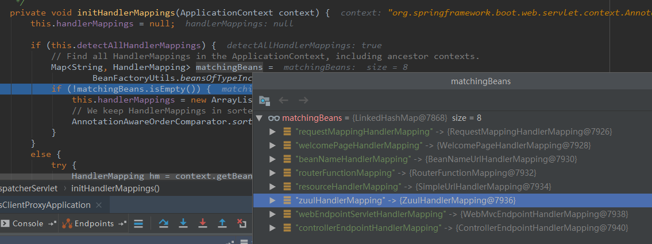This screenshot has height=244, width=652.
Task: Select the webEndpointServletHandlerMapping tree row
Action: [x=453, y=214]
